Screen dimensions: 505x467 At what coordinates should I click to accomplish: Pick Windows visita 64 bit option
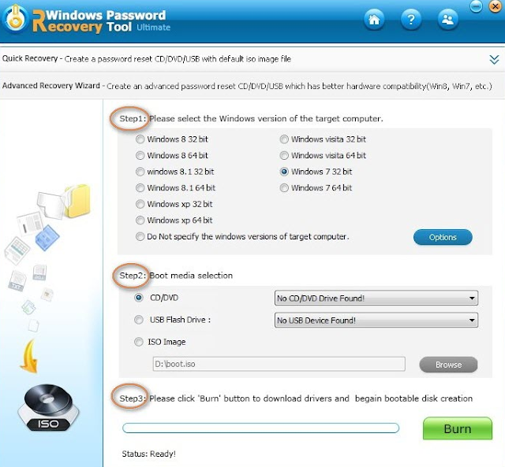pyautogui.click(x=284, y=156)
